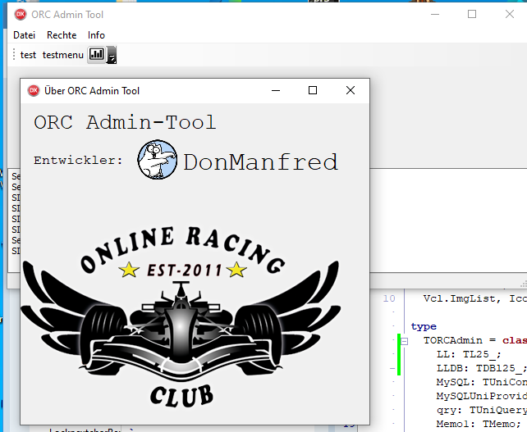527x432 pixels.
Task: Click the developer avatar image
Action: point(157,160)
